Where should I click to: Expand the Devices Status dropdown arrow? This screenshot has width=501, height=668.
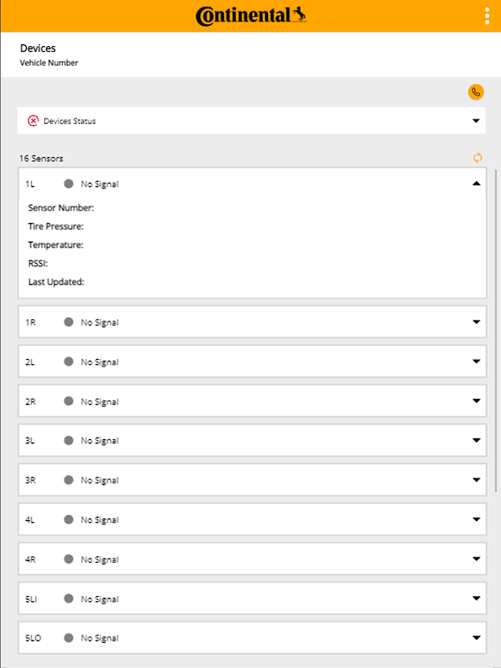(476, 121)
